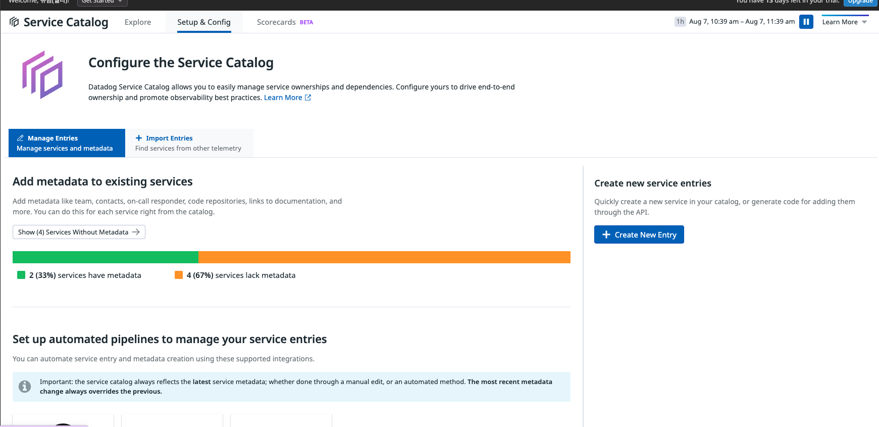This screenshot has height=427, width=879.
Task: Expand the Learn More dropdown
Action: click(x=845, y=22)
